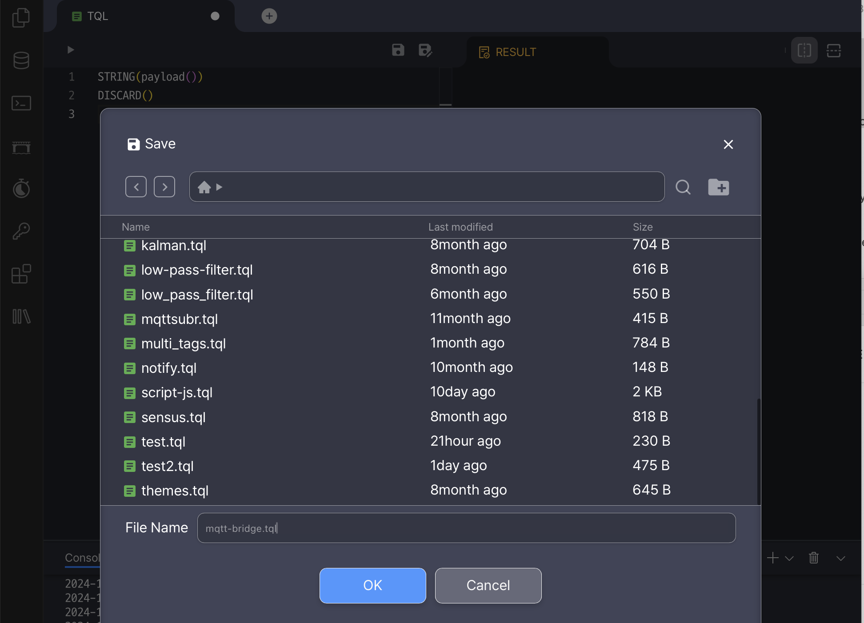Confirm saving with the OK button
864x623 pixels.
coord(372,585)
